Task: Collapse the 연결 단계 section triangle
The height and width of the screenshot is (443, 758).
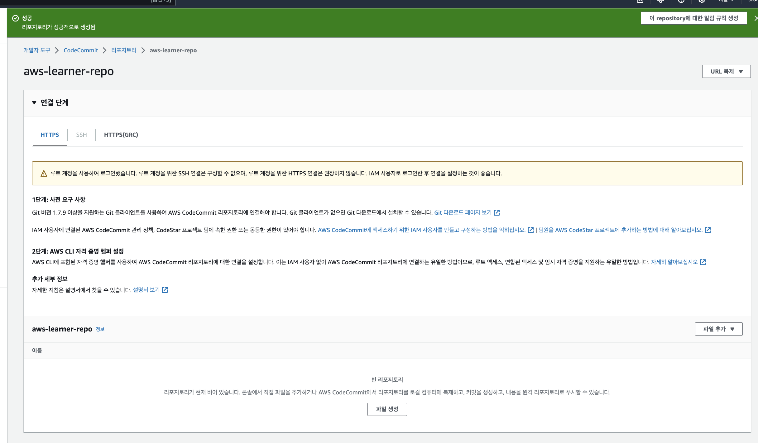Action: (34, 102)
